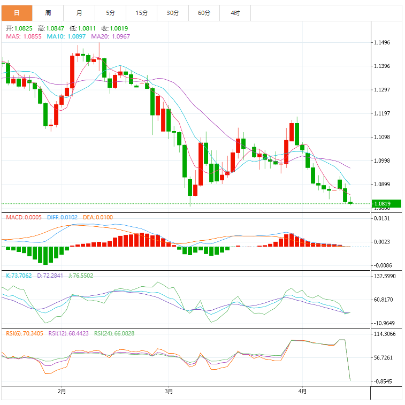
Task: Click the 1.1098 price axis label
Action: pos(382,137)
